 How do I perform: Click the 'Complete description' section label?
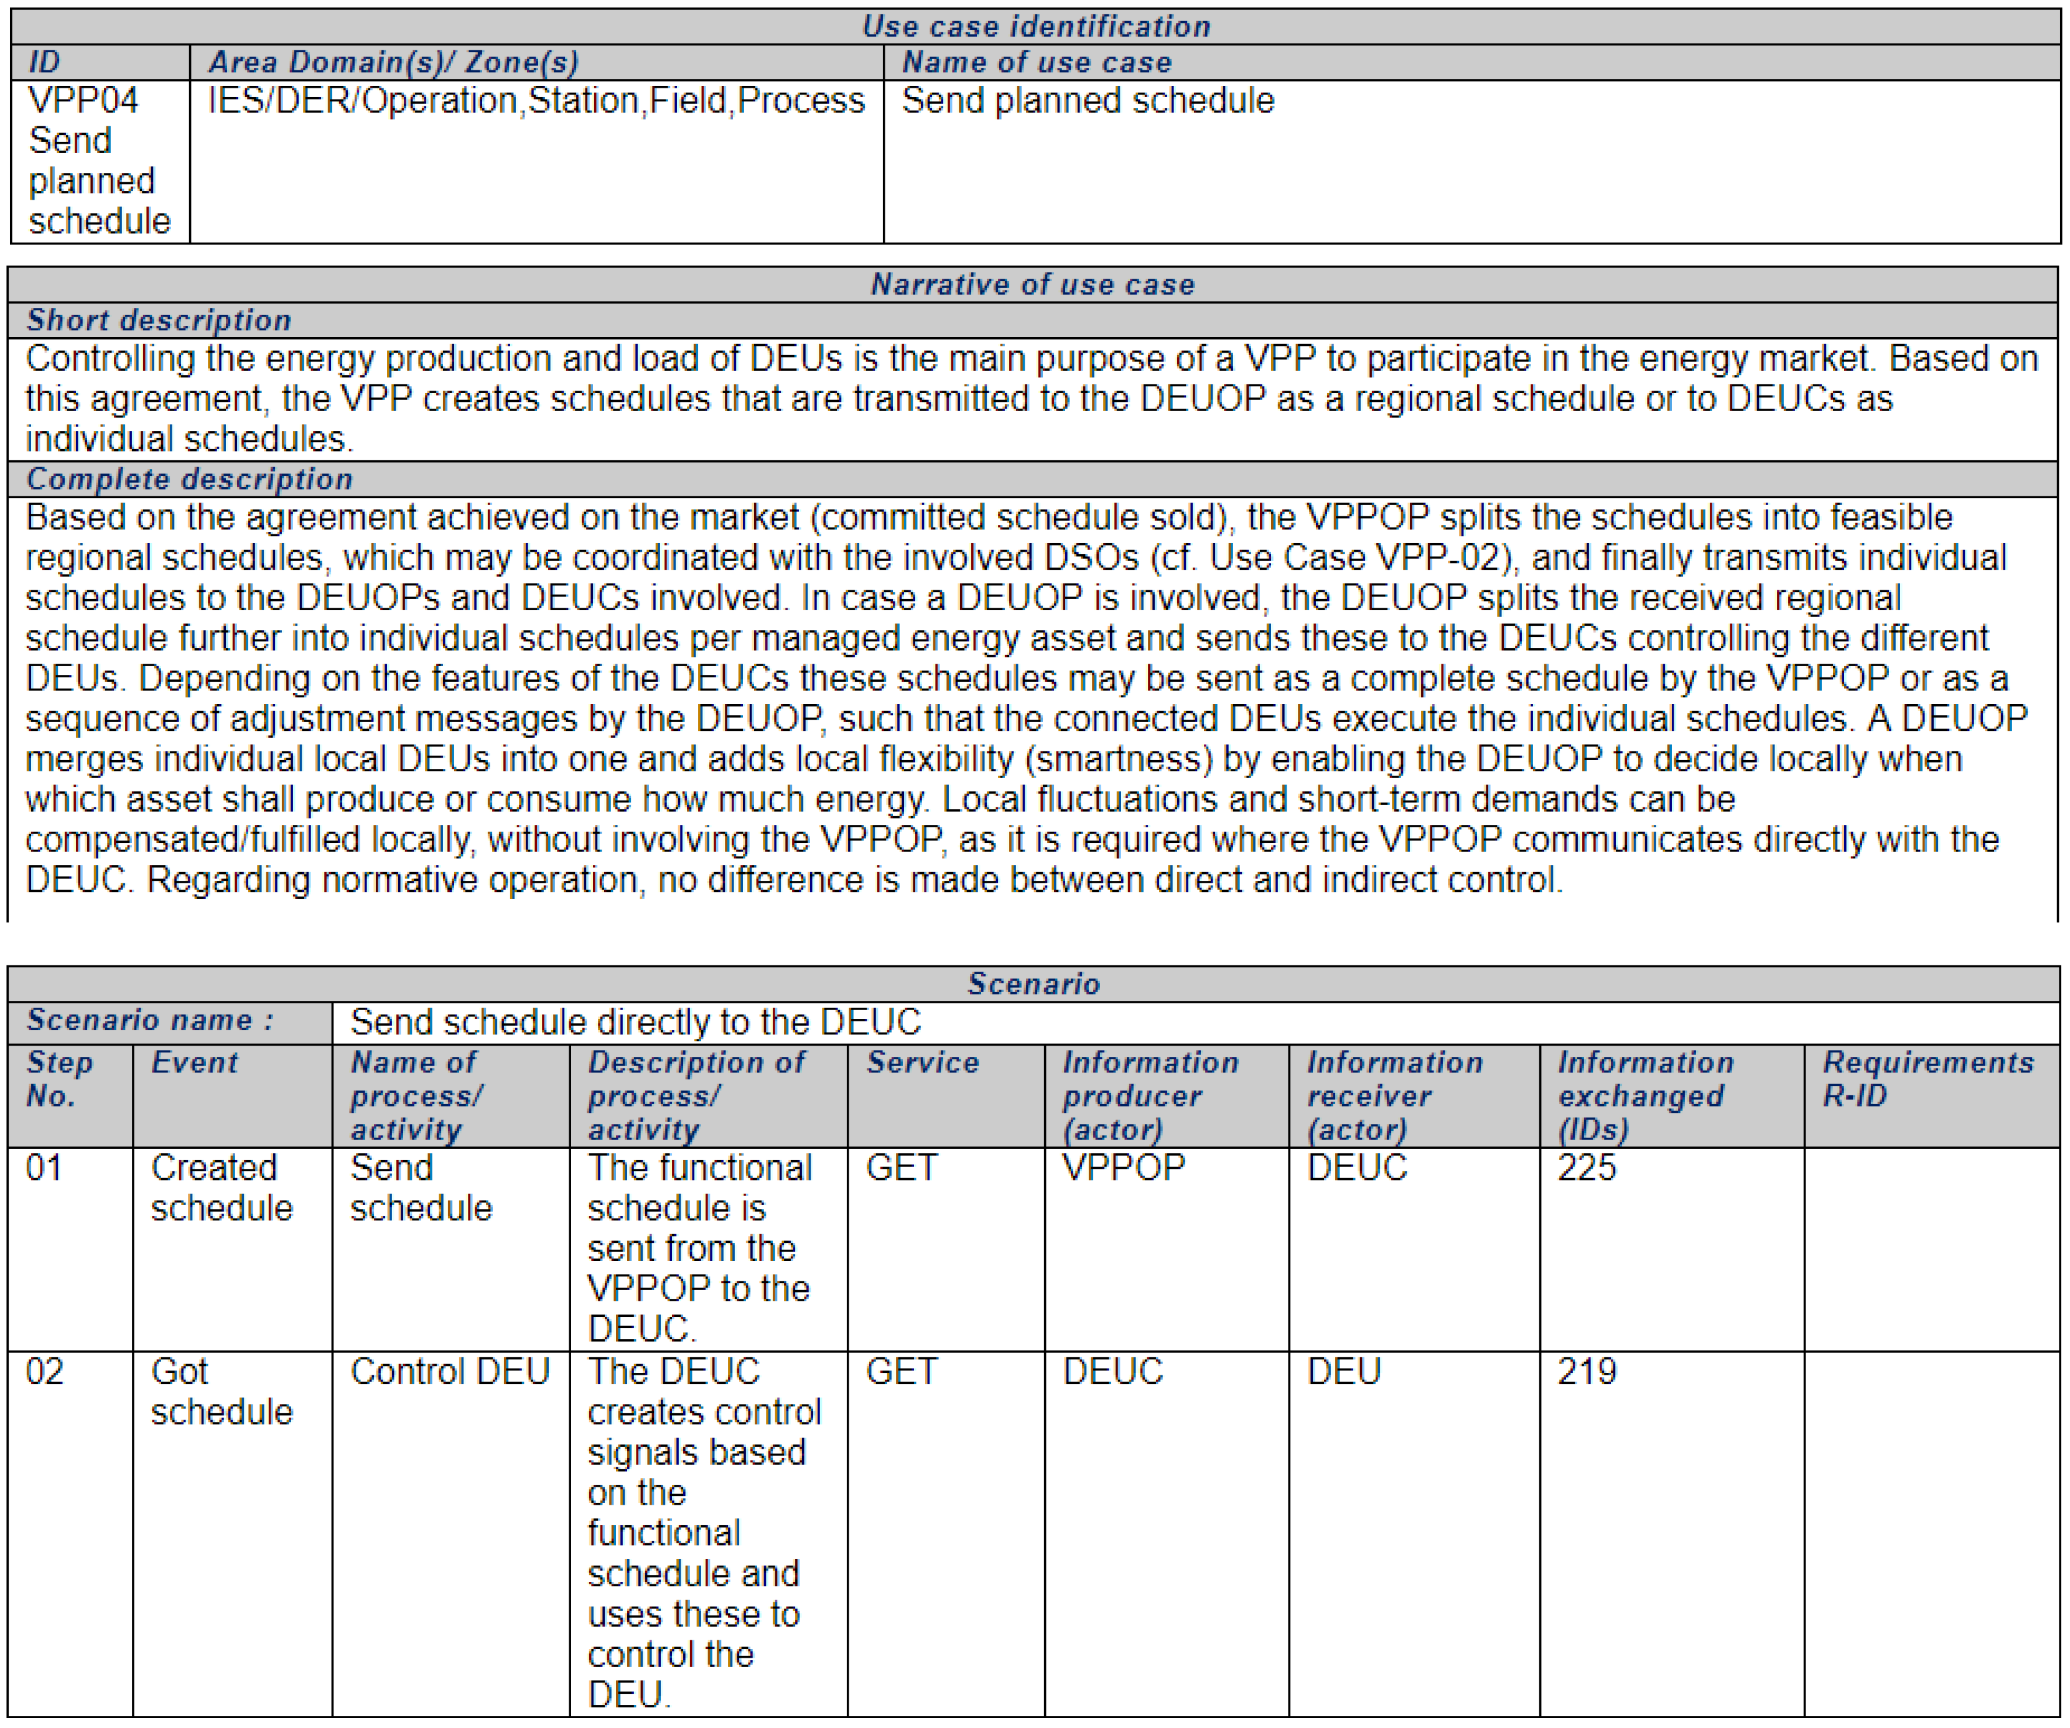189,479
